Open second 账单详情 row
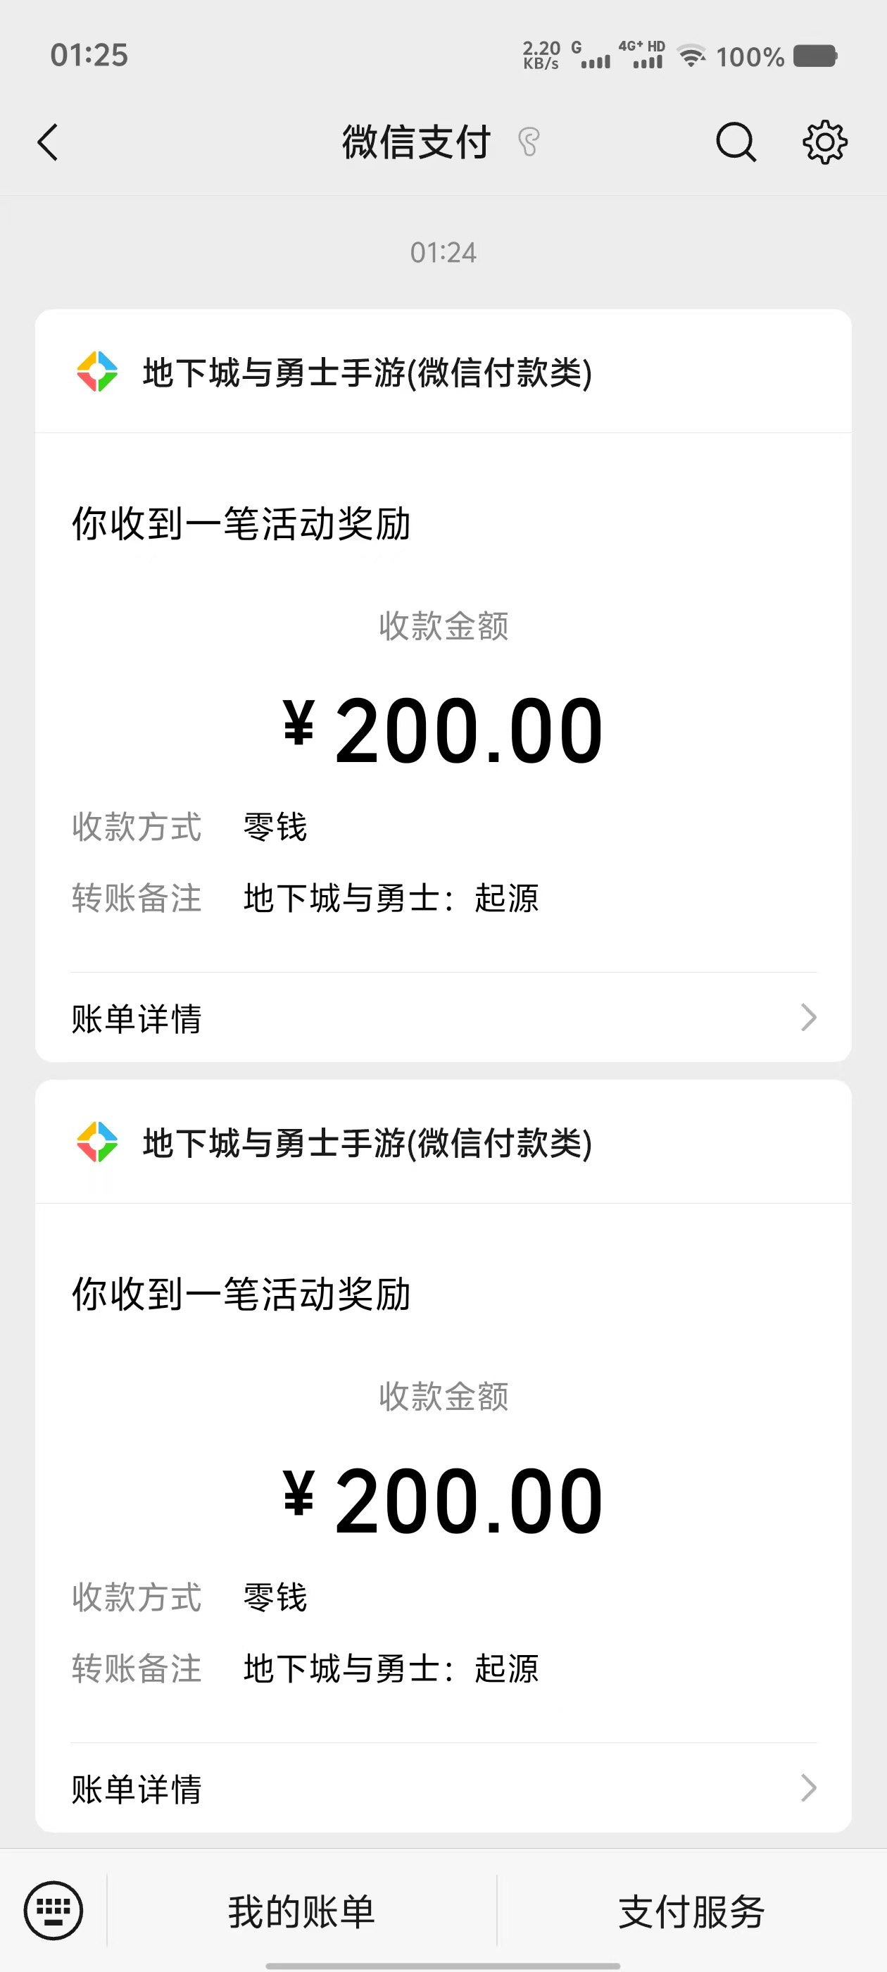The image size is (887, 1972). click(x=444, y=1788)
